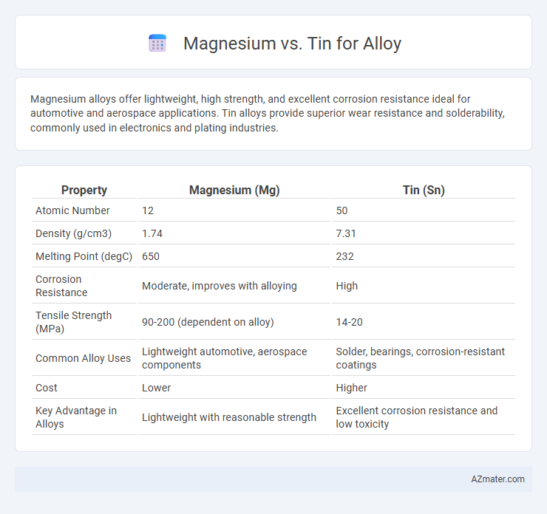Open the AZmater.com link in the footer
The height and width of the screenshot is (514, 547).
pyautogui.click(x=497, y=479)
